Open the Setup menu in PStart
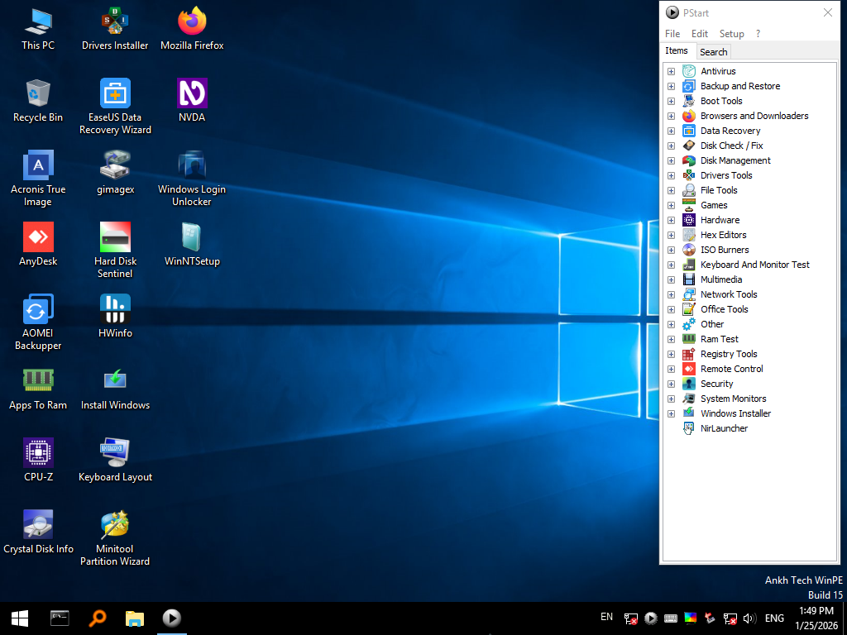 pyautogui.click(x=731, y=33)
